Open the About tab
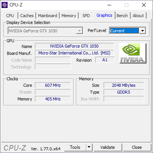153x153 pixels. 138,16
